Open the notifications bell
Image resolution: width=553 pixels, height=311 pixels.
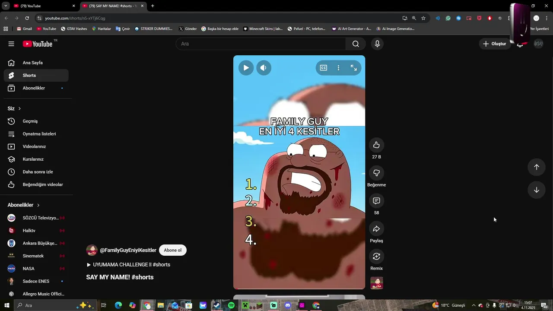point(520,44)
